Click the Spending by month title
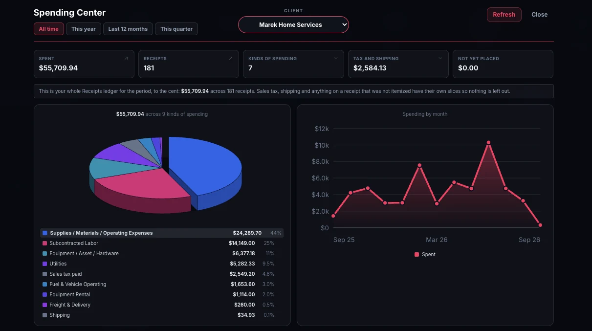Image resolution: width=592 pixels, height=331 pixels. (425, 114)
